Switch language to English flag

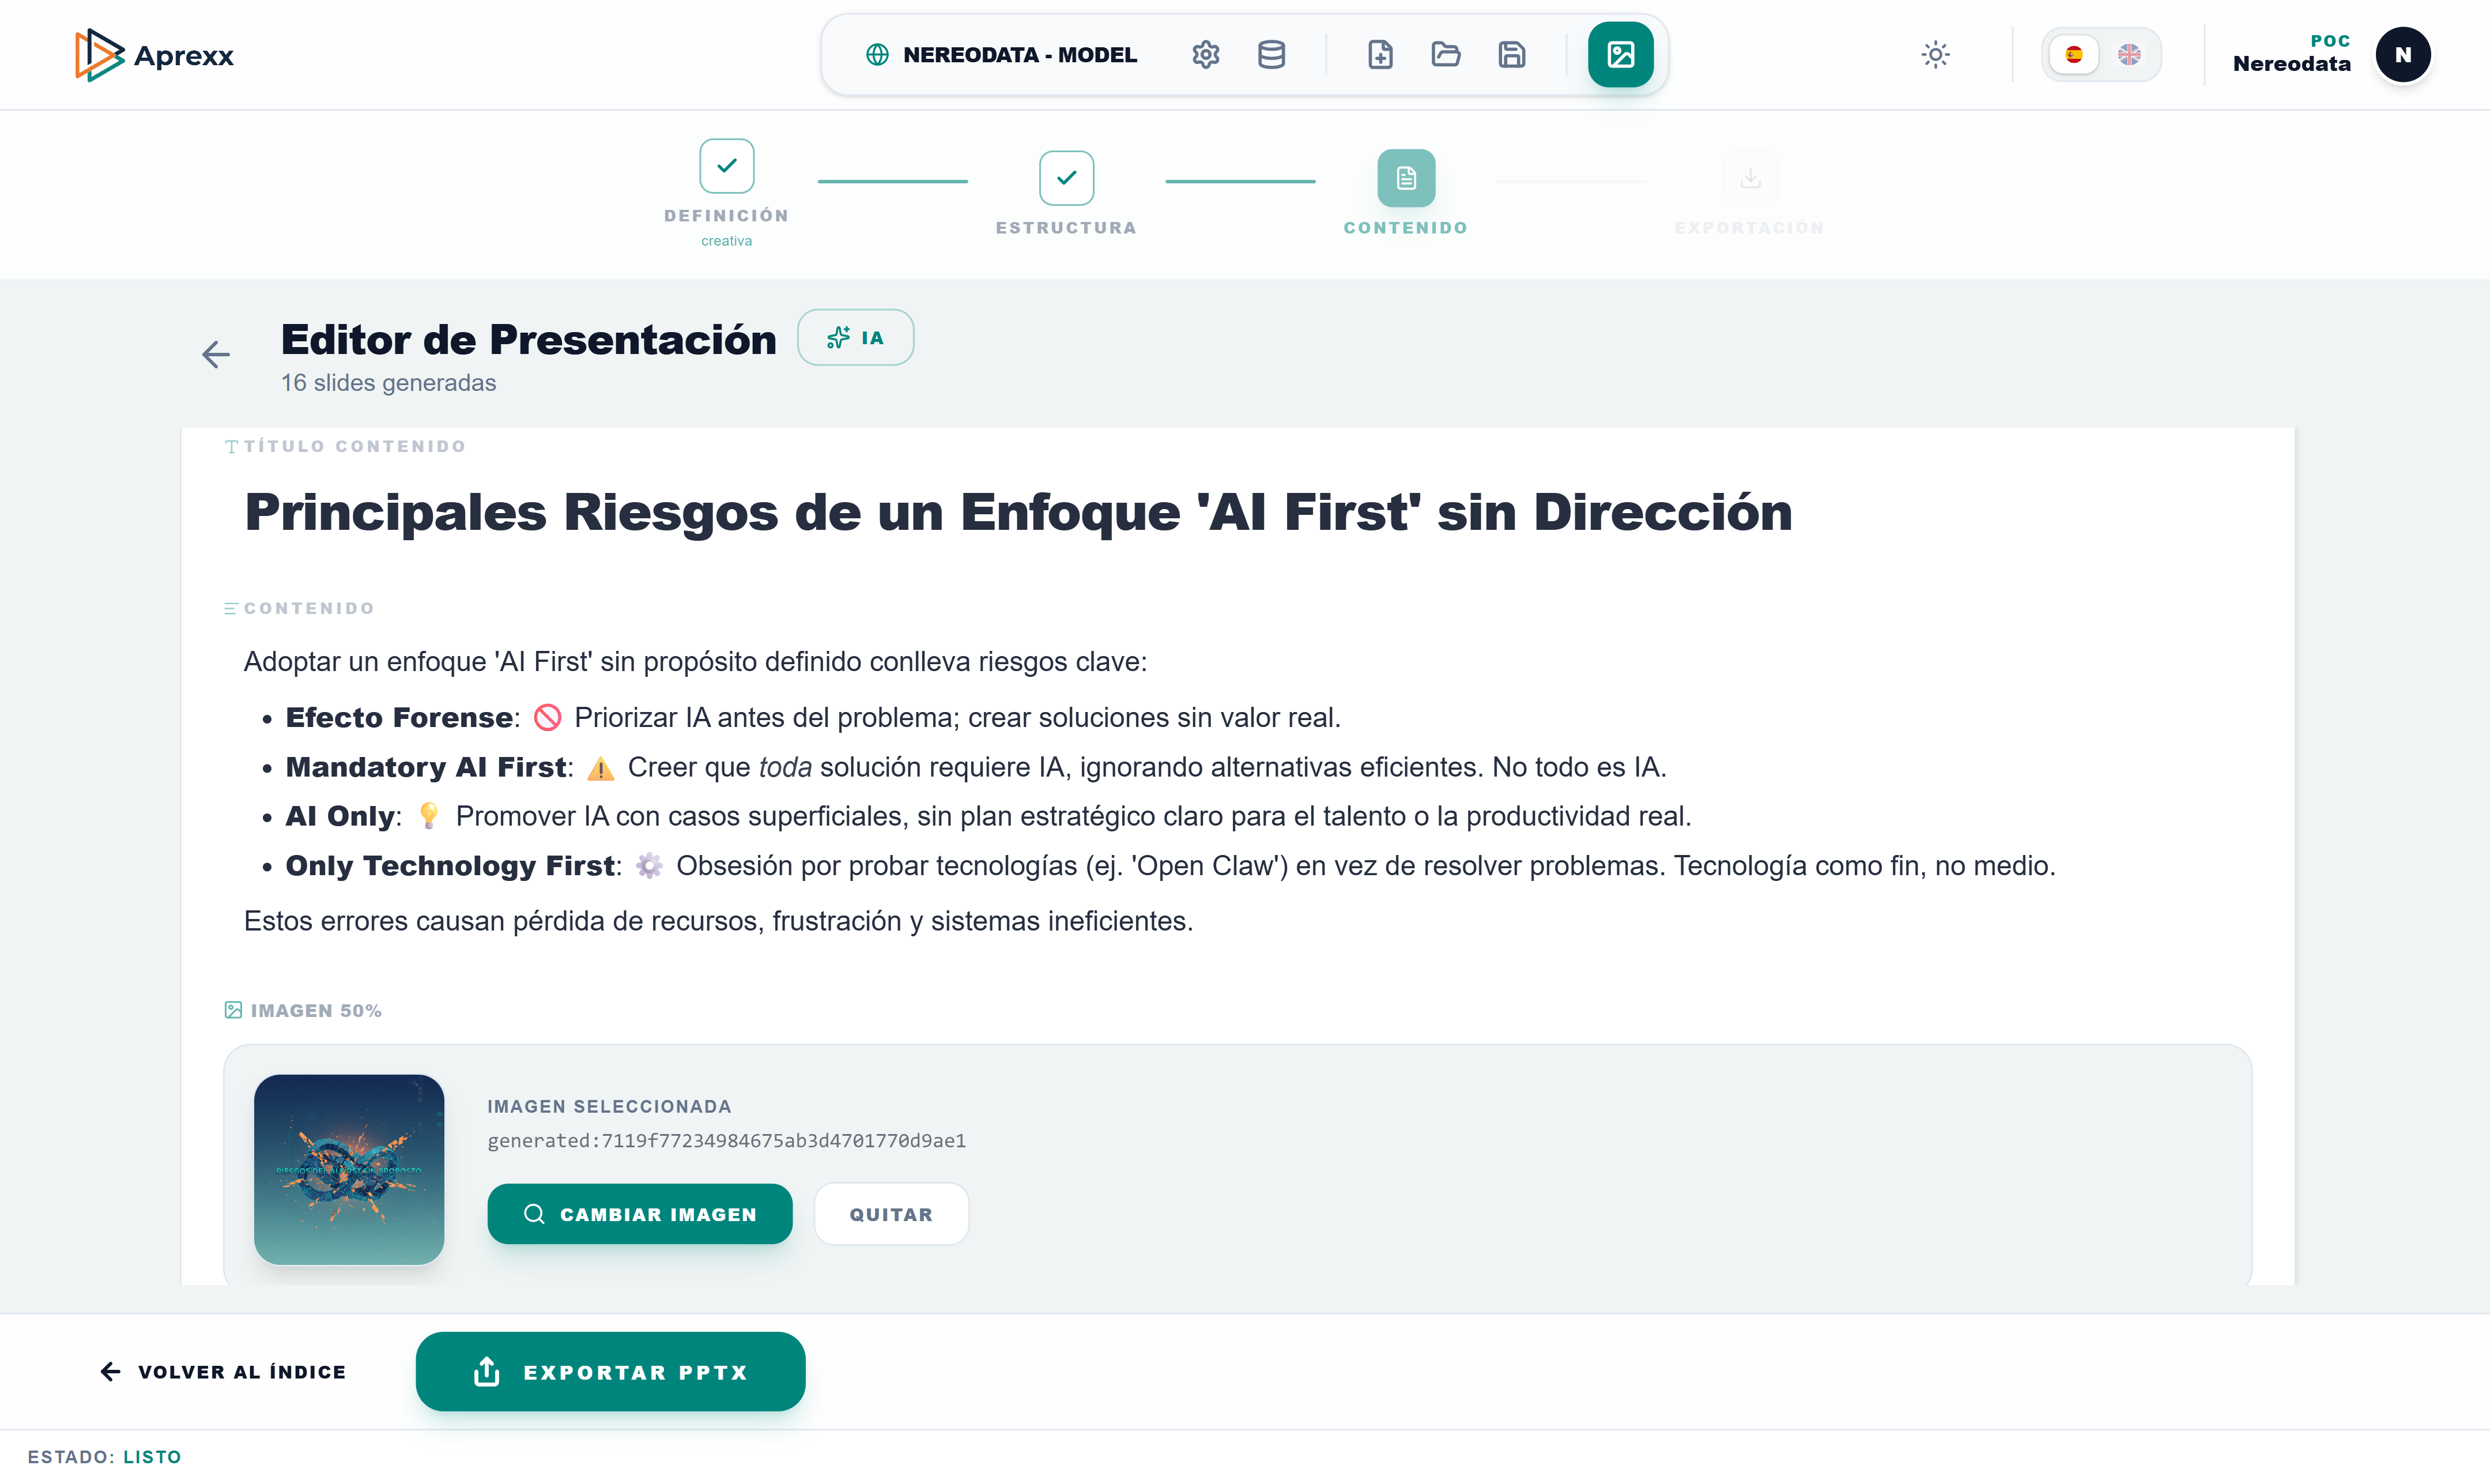click(x=2129, y=54)
